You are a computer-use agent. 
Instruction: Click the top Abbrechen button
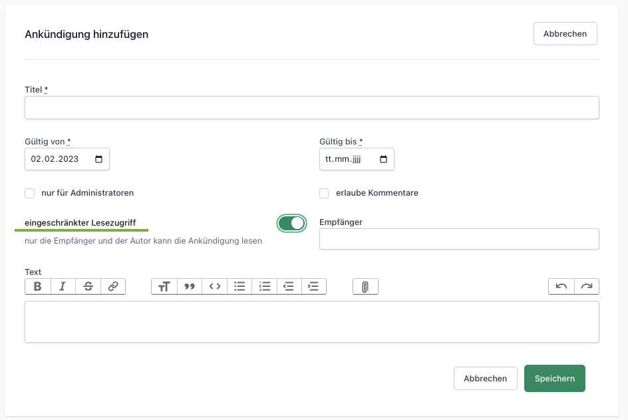tap(565, 34)
